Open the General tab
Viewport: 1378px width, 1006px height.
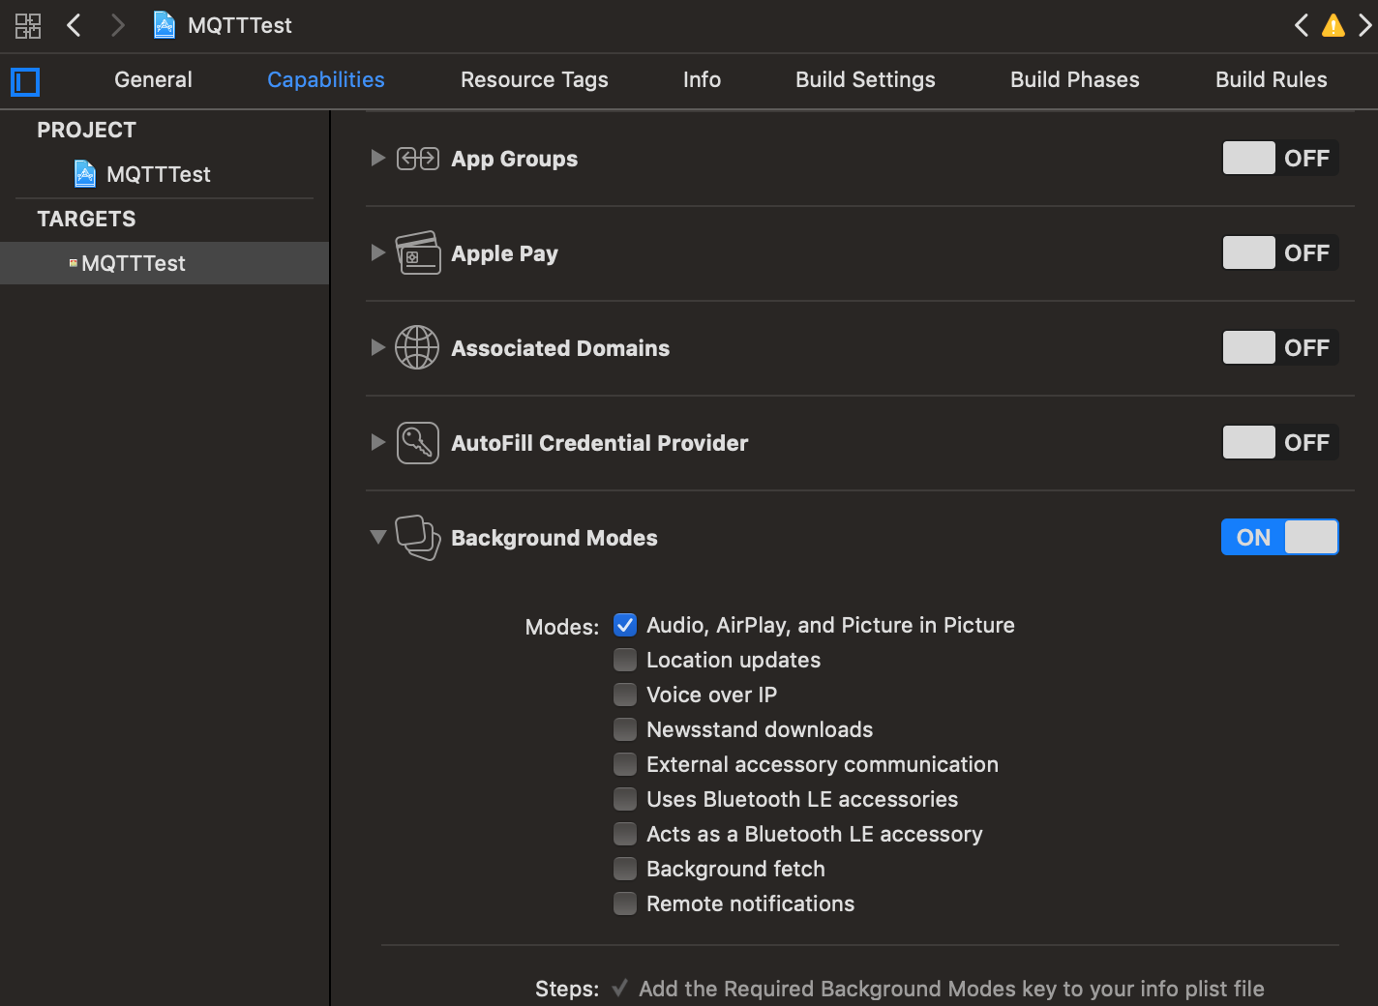153,80
